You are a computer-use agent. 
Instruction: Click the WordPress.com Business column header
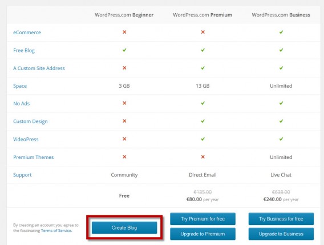point(281,15)
